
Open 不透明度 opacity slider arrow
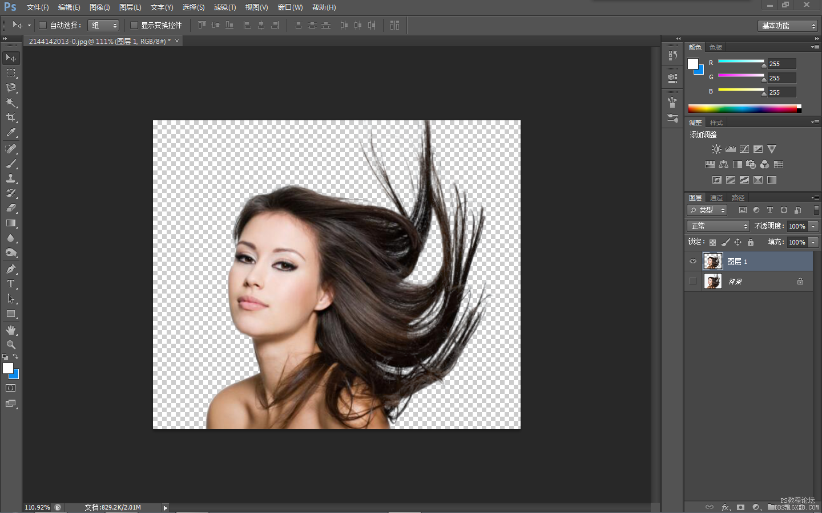tap(813, 226)
